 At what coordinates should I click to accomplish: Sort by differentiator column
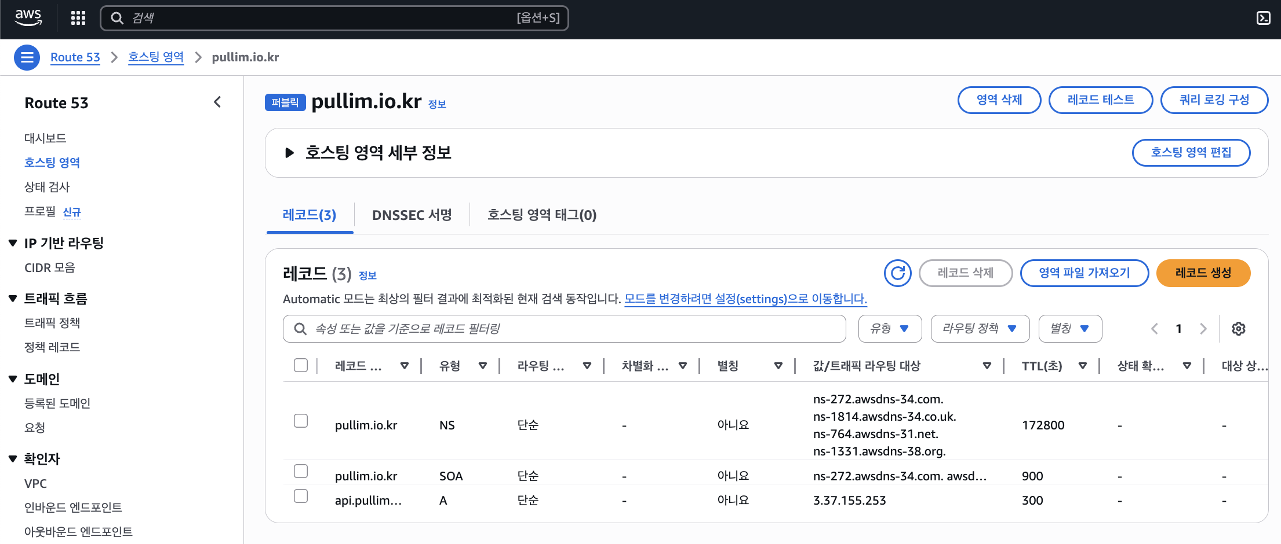683,366
